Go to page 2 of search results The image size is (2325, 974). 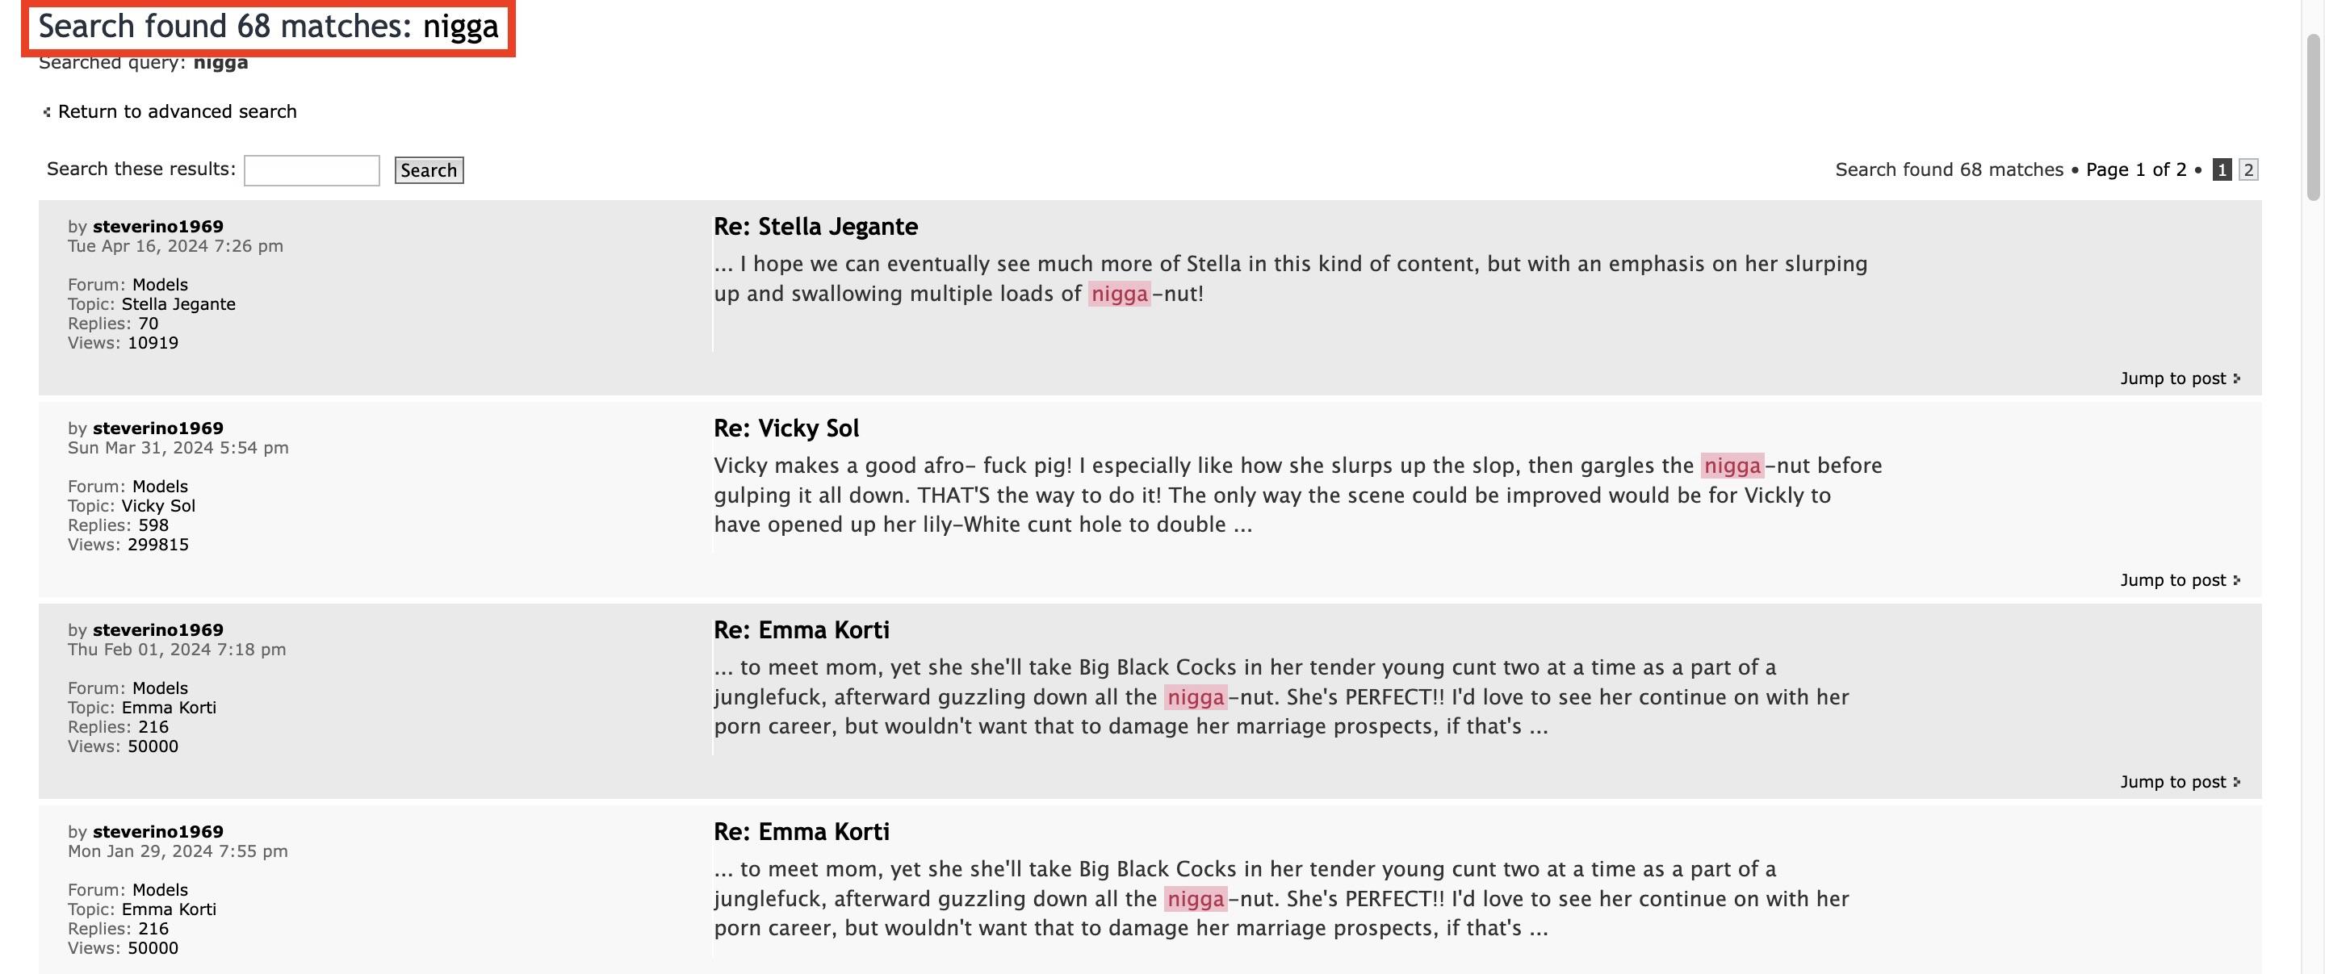(2248, 169)
